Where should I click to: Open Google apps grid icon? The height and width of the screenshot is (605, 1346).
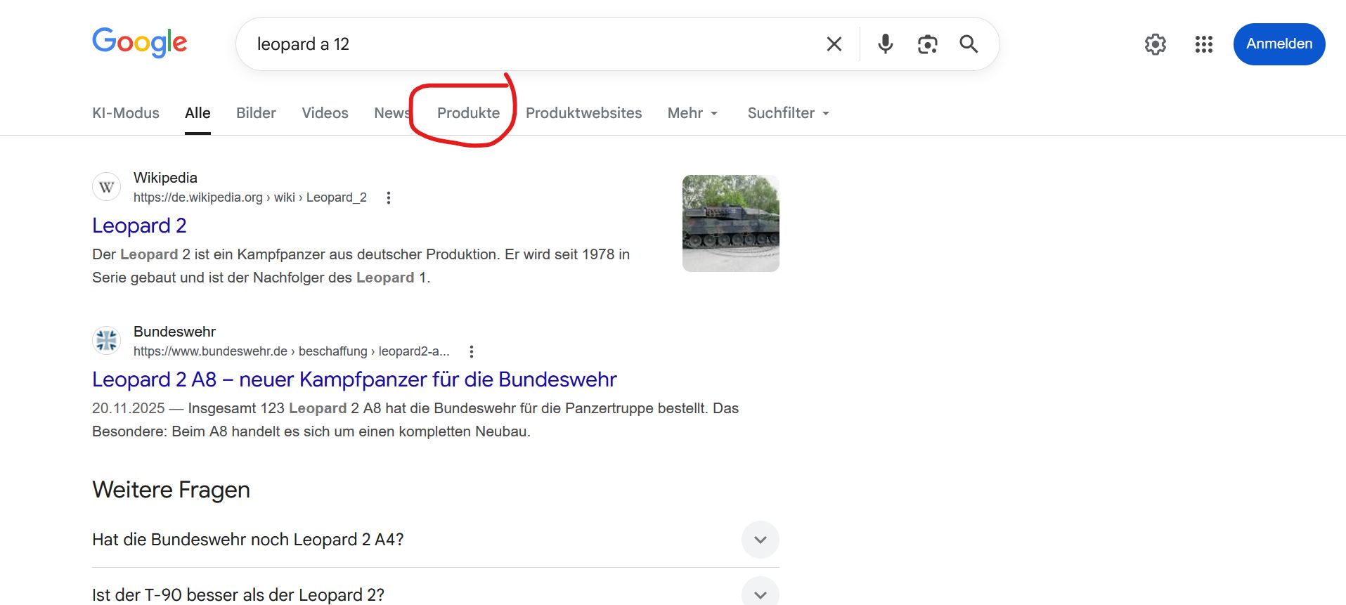click(1203, 44)
